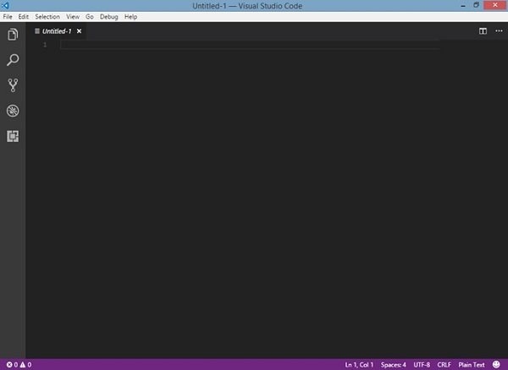This screenshot has width=508, height=370.
Task: Close the Visual Studio Code window
Action: pyautogui.click(x=495, y=5)
